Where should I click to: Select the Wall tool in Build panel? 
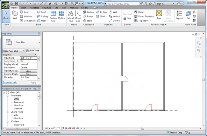pos(15,15)
